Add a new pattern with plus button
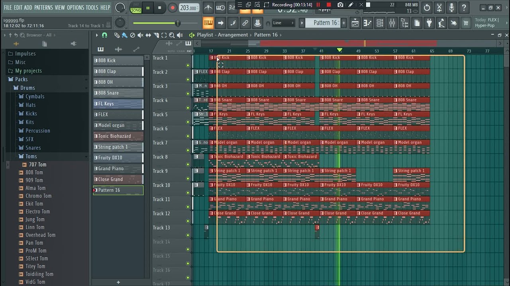The image size is (510, 286). (118, 282)
